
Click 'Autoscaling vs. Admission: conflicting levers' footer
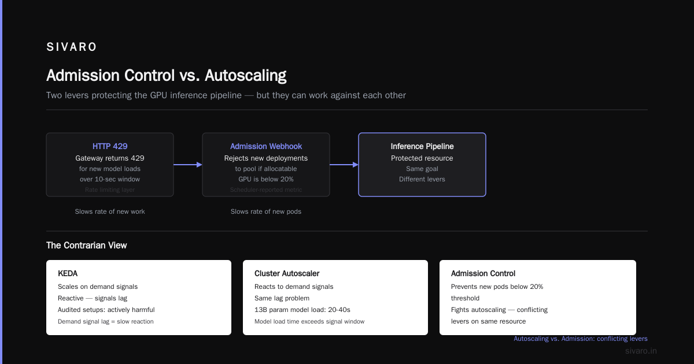pyautogui.click(x=581, y=339)
